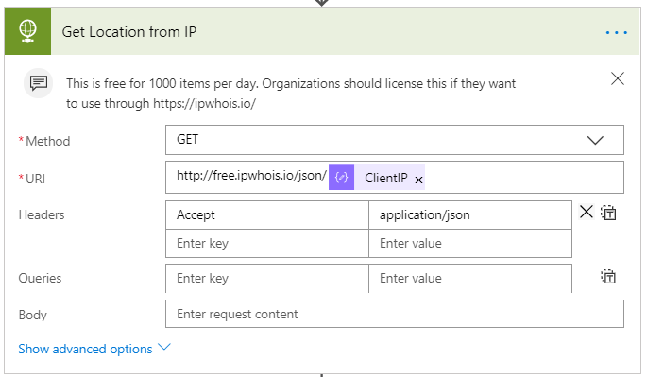The image size is (647, 377).
Task: Click the Body request content field
Action: [x=395, y=314]
